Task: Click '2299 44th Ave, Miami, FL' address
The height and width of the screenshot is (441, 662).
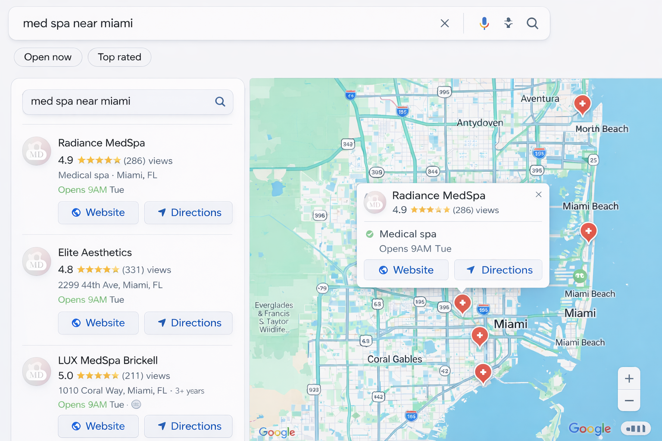Action: point(110,285)
